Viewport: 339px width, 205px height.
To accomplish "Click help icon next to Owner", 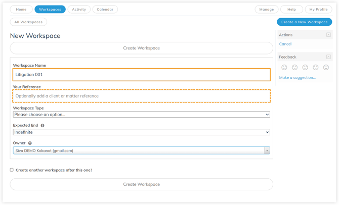I will click(x=30, y=143).
